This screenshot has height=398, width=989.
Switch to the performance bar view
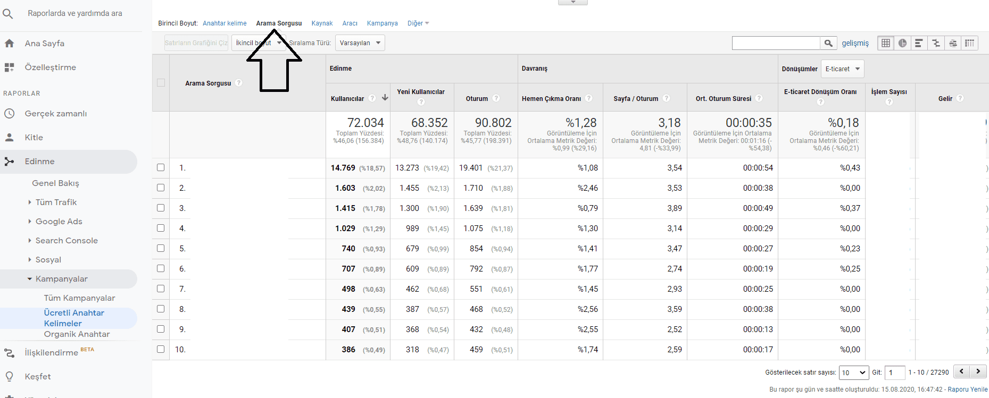pos(919,43)
